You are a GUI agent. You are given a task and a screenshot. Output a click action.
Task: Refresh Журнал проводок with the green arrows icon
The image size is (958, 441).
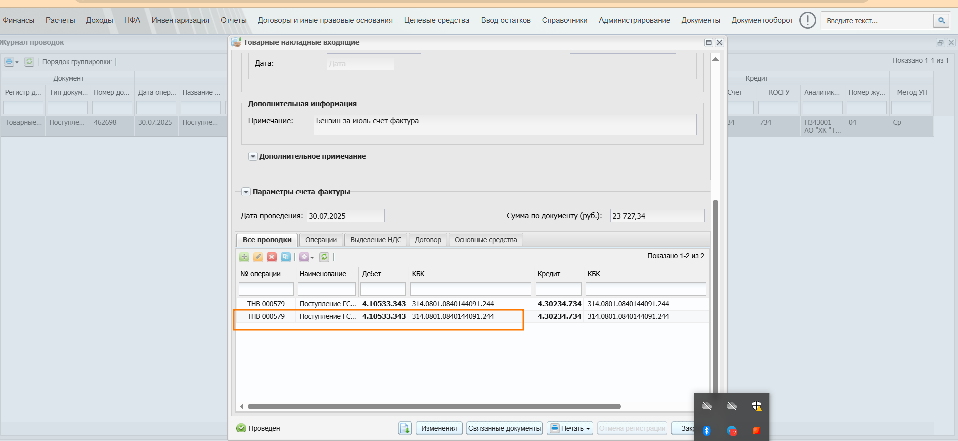coord(29,62)
